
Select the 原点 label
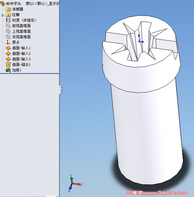click(16, 42)
